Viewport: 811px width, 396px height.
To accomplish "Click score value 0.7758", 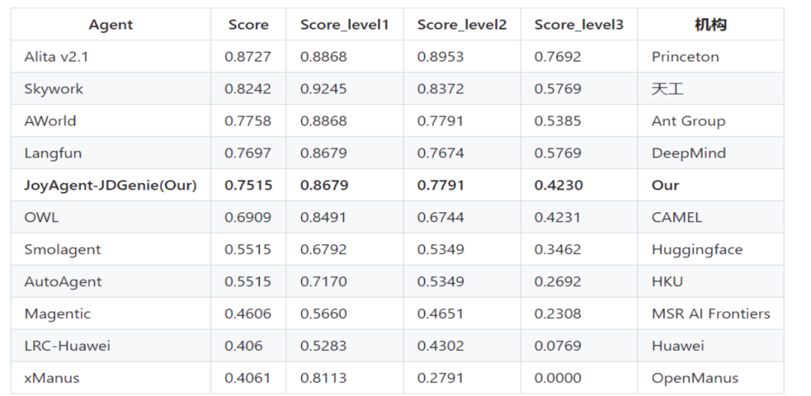I will click(248, 121).
